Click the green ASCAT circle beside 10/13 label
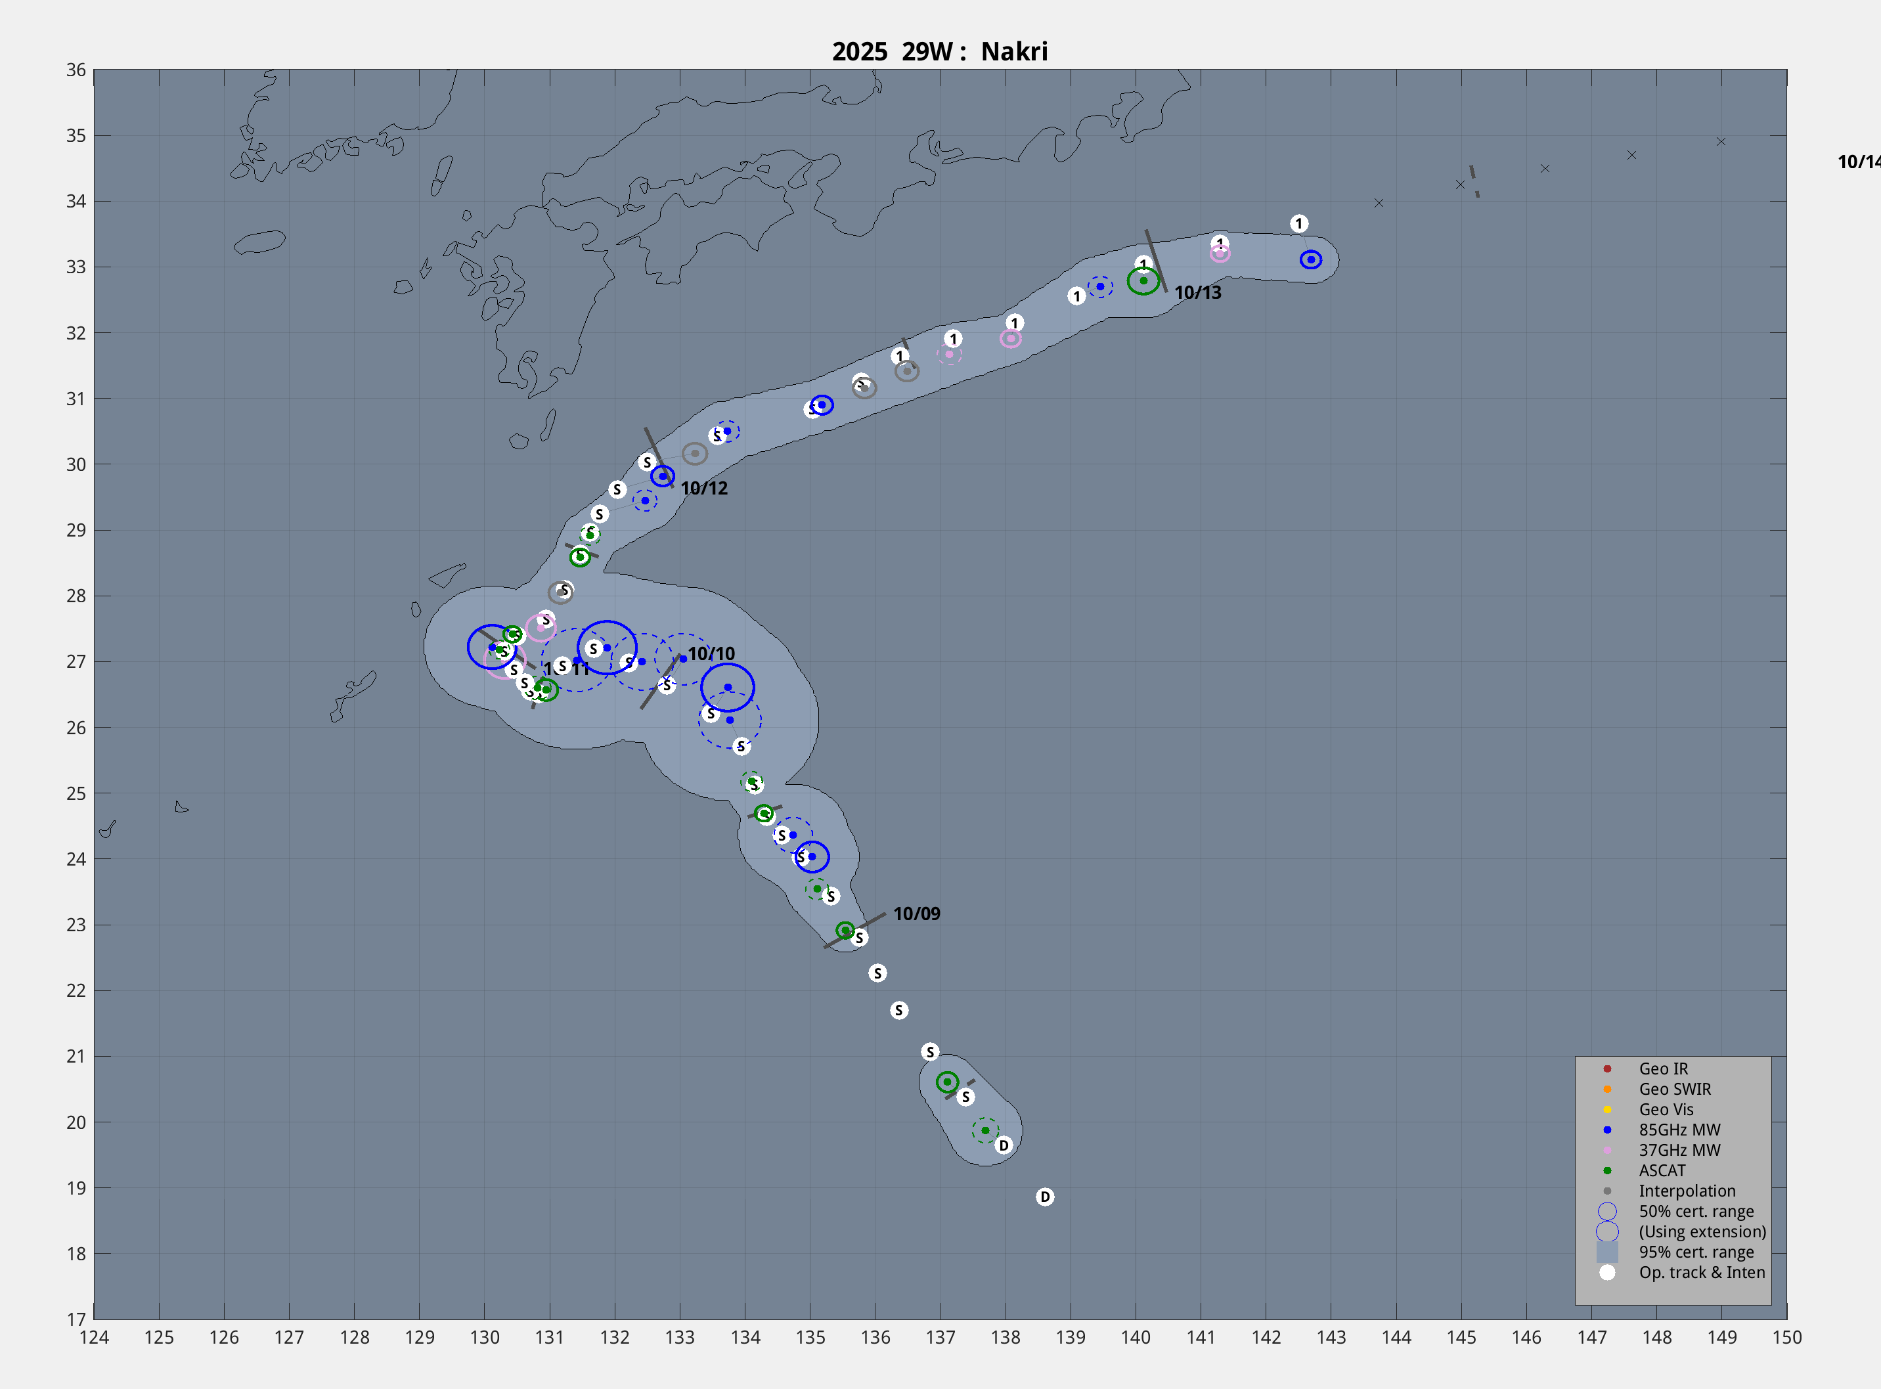The height and width of the screenshot is (1389, 1881). click(x=1143, y=281)
